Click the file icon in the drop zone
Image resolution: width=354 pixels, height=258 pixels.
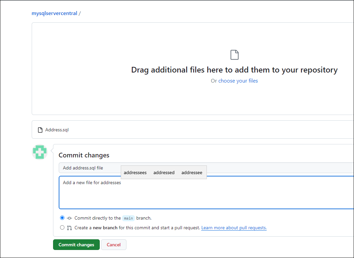click(235, 55)
